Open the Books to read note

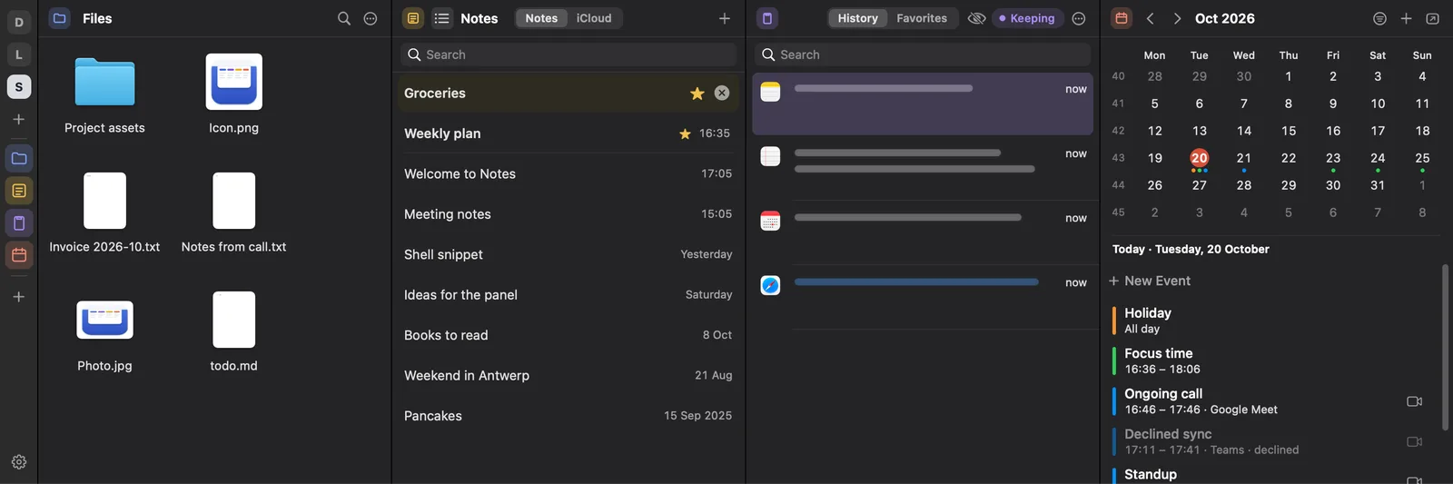[x=568, y=335]
